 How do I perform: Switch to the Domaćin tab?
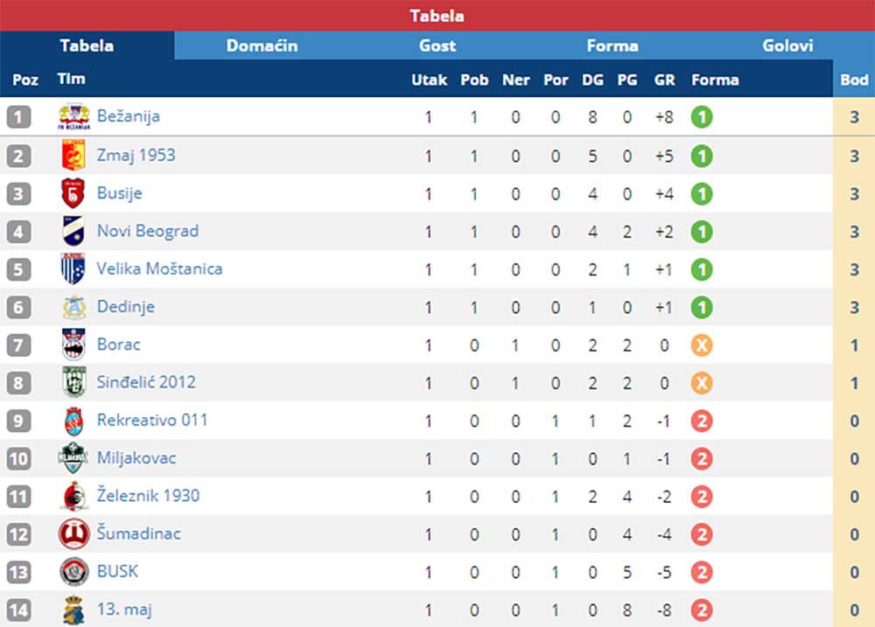262,45
